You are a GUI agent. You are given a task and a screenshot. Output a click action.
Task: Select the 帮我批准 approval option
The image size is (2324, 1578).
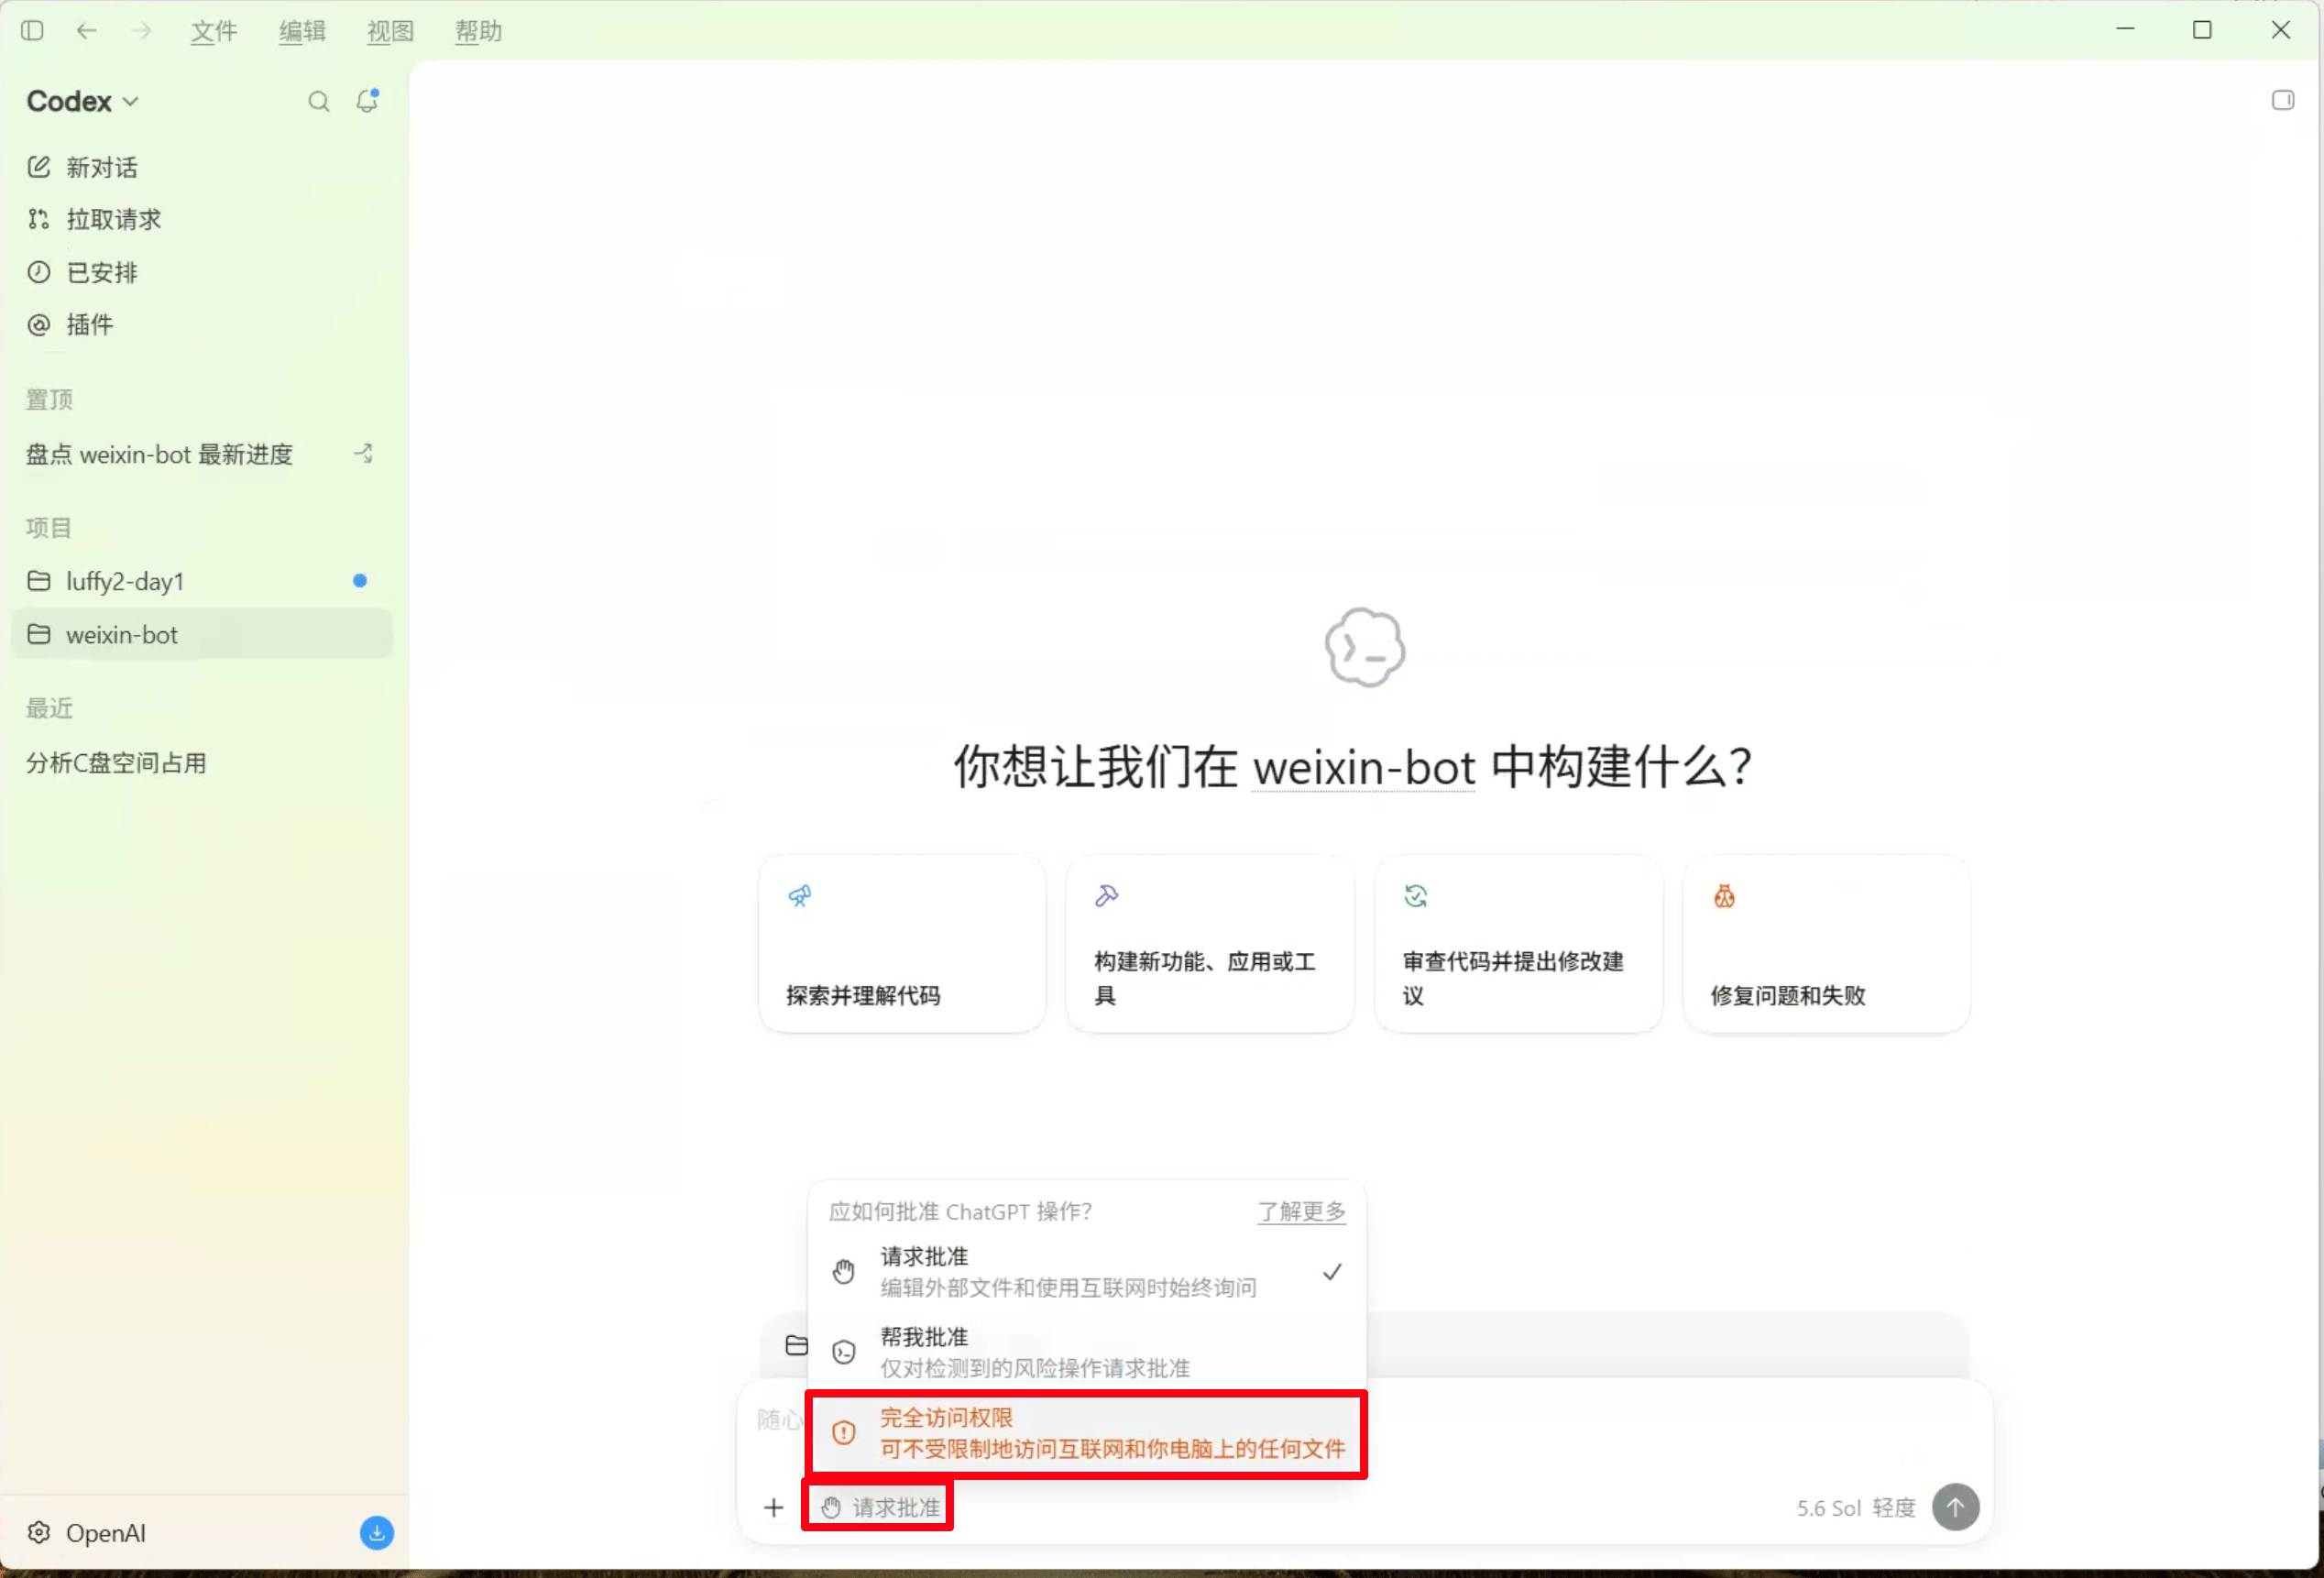pos(1086,1352)
